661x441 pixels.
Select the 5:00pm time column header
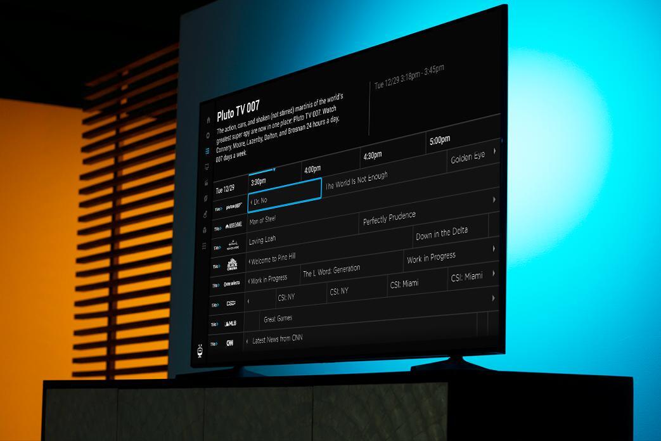440,140
